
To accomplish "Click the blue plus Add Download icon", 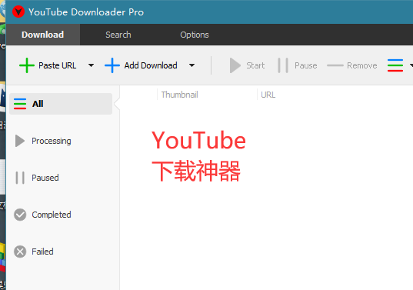I will point(112,65).
